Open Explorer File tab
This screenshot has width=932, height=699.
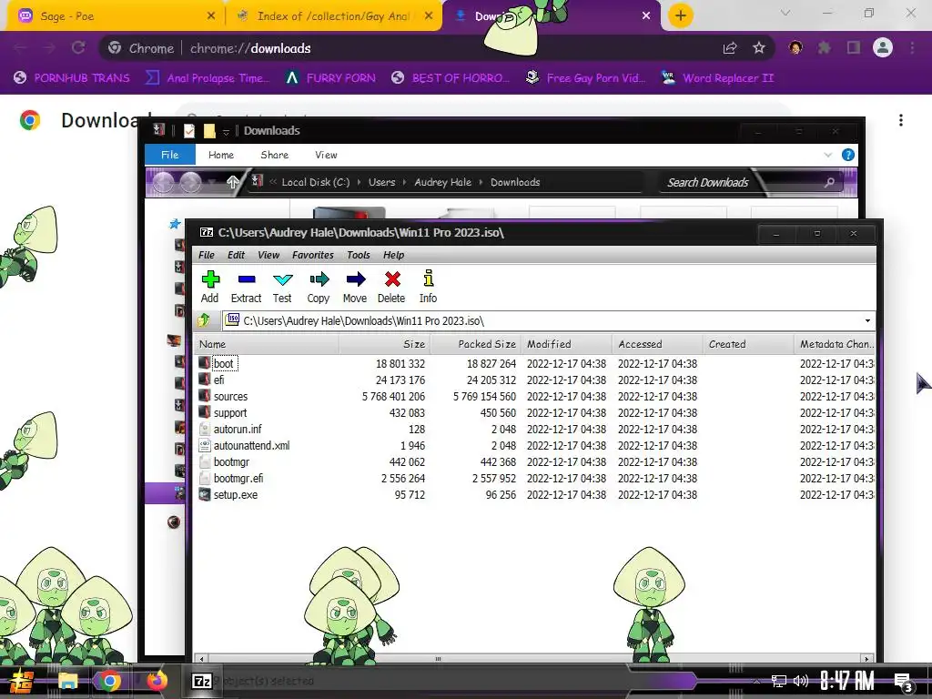pyautogui.click(x=170, y=155)
